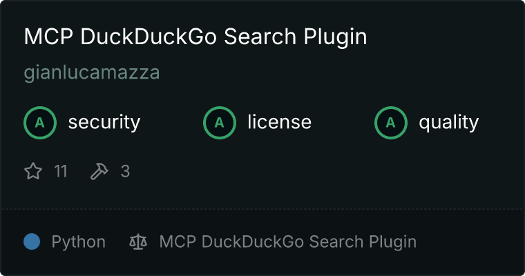Screen dimensions: 525x276
Task: Click the footer license name text
Action: coord(288,242)
